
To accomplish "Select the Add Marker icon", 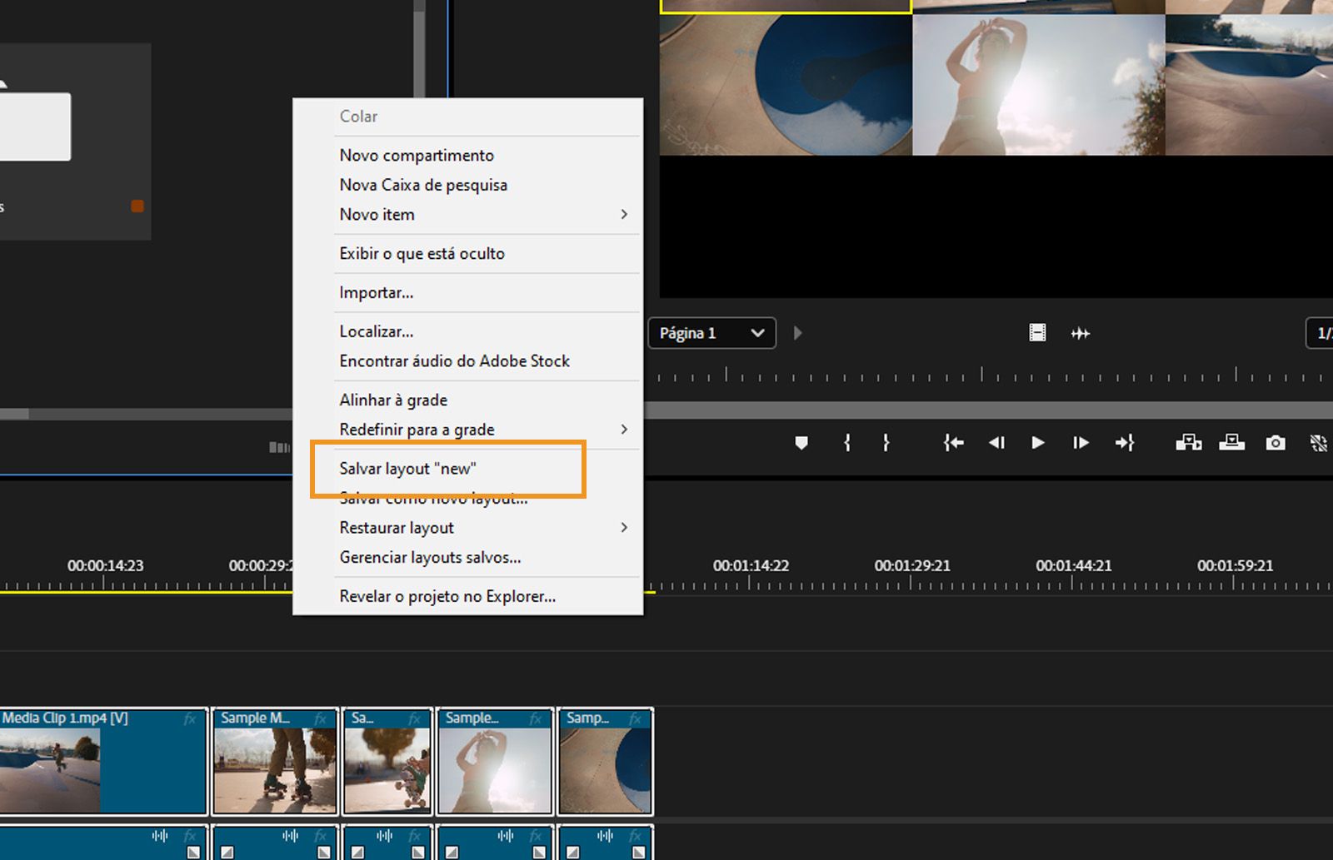I will tap(801, 443).
